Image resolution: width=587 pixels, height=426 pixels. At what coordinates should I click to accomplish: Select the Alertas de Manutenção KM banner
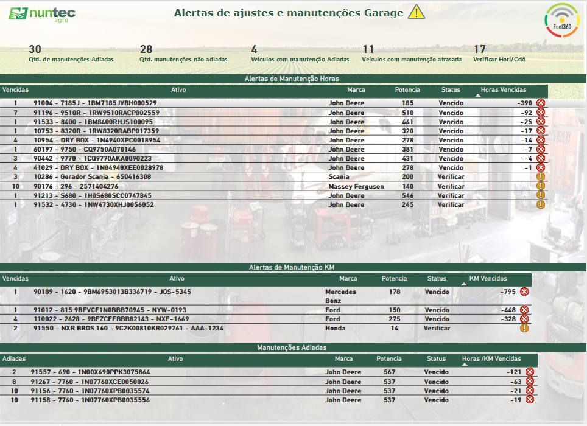293,267
